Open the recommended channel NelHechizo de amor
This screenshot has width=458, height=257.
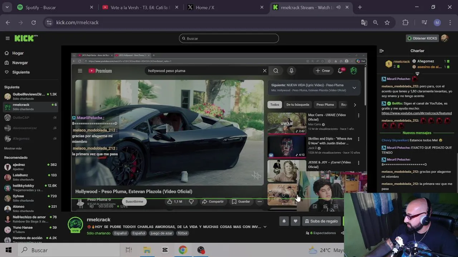[30, 219]
